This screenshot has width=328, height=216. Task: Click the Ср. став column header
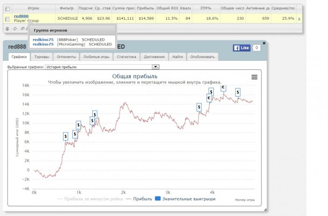pos(103,8)
